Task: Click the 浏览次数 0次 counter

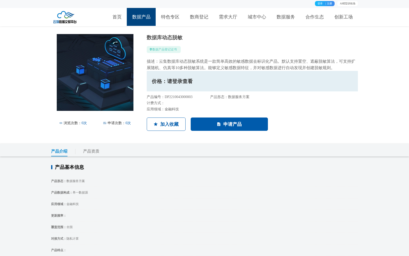Action: tap(73, 123)
